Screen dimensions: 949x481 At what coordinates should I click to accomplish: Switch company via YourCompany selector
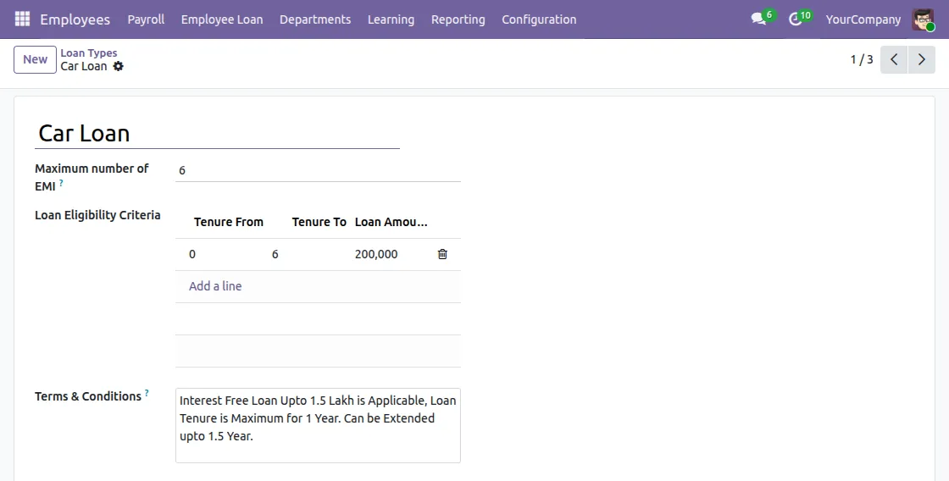863,19
